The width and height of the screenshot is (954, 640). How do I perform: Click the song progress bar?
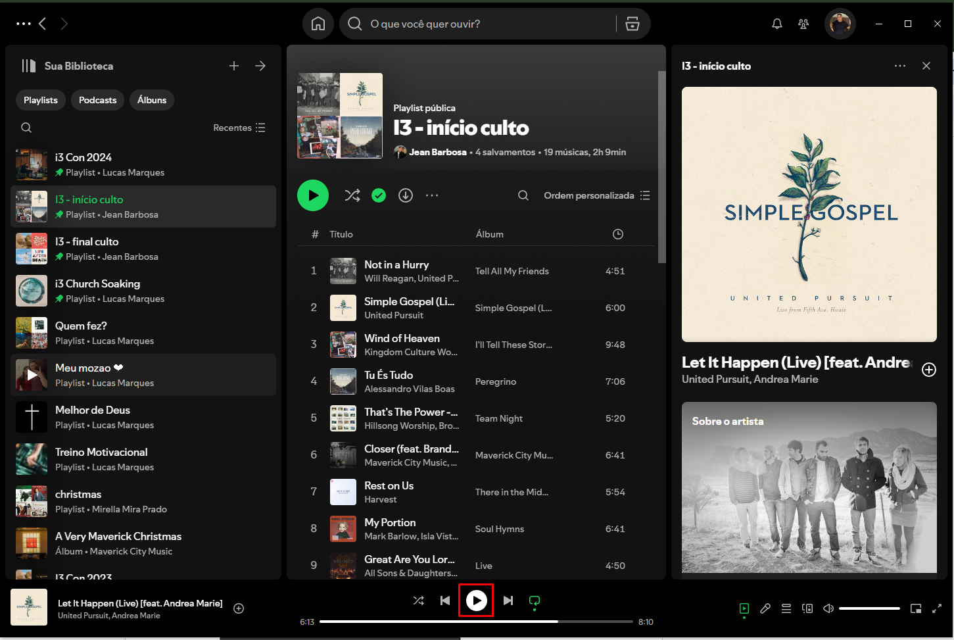pos(476,622)
